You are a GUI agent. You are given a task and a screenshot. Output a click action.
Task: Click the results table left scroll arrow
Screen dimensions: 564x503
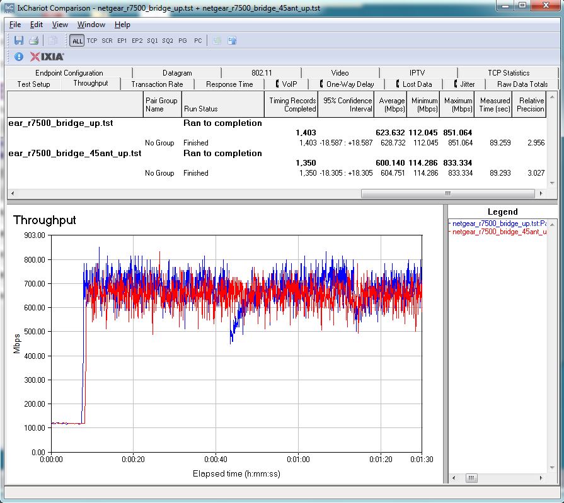coord(12,193)
